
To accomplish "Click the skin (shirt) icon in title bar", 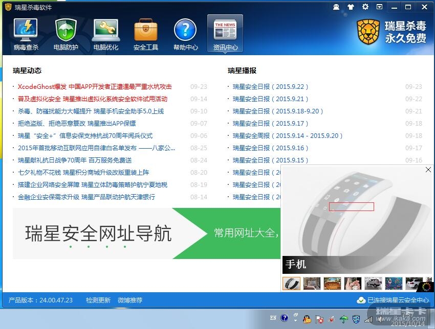I will point(351,7).
